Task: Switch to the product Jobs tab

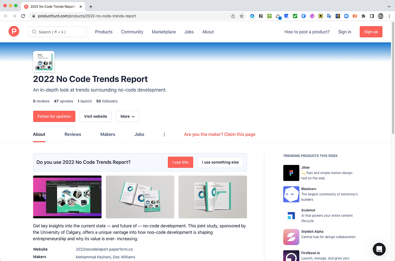Action: click(139, 134)
